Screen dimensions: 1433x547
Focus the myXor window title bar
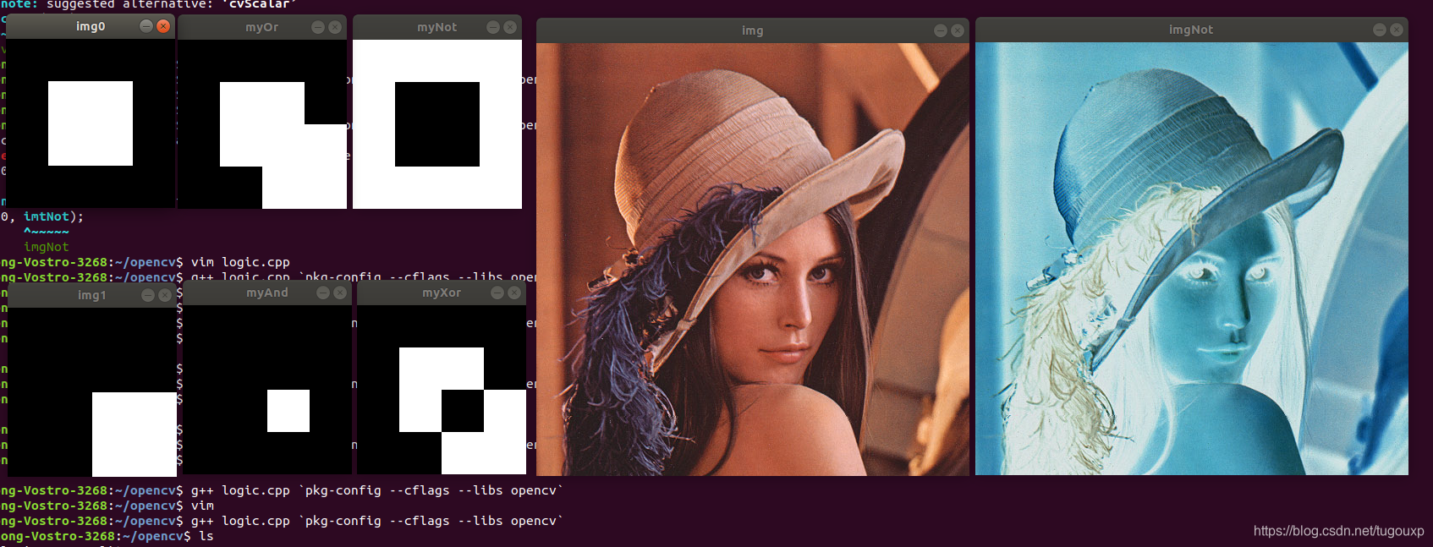[x=442, y=293]
